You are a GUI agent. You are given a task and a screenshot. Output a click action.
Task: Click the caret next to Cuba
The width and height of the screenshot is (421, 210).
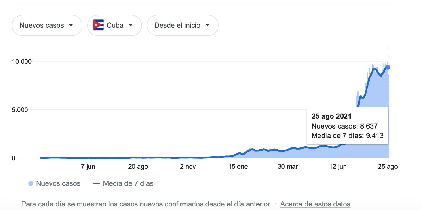[130, 25]
